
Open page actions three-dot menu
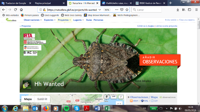(117, 10)
